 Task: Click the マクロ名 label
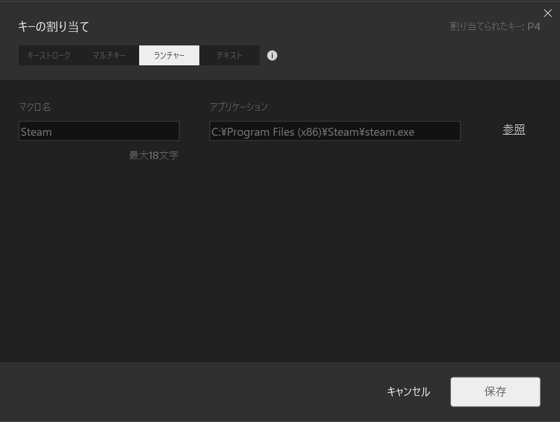(35, 107)
